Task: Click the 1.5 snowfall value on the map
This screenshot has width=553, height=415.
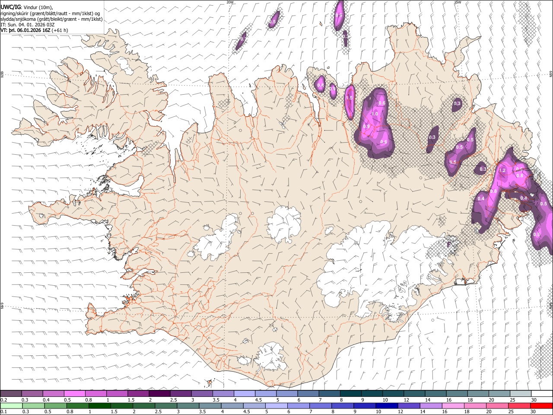Action: (x=350, y=98)
